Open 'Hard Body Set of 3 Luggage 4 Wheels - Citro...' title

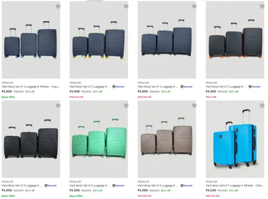coord(235,186)
